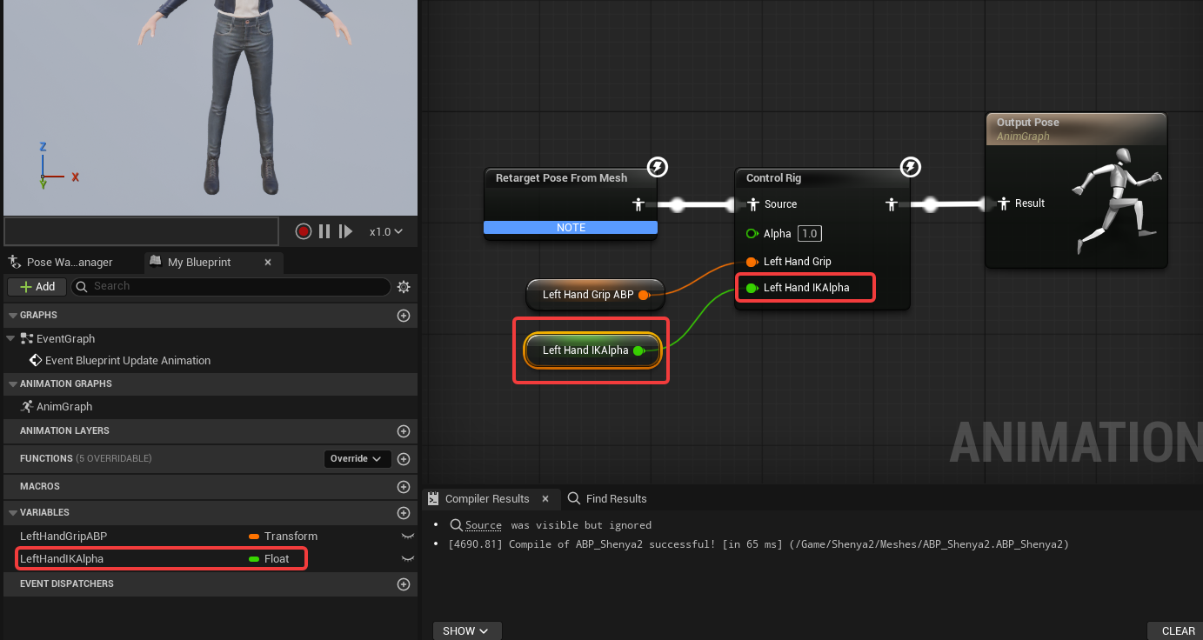Open the functions Override dropdown

356,458
